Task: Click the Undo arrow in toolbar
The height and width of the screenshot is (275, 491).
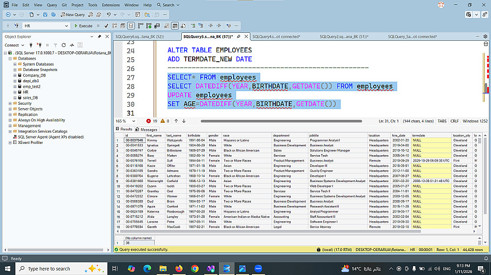Action: click(109, 15)
